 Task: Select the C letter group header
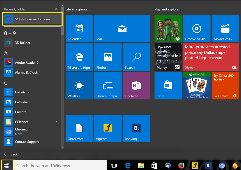(6, 83)
